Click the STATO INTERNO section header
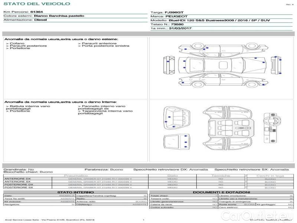 click(75, 192)
